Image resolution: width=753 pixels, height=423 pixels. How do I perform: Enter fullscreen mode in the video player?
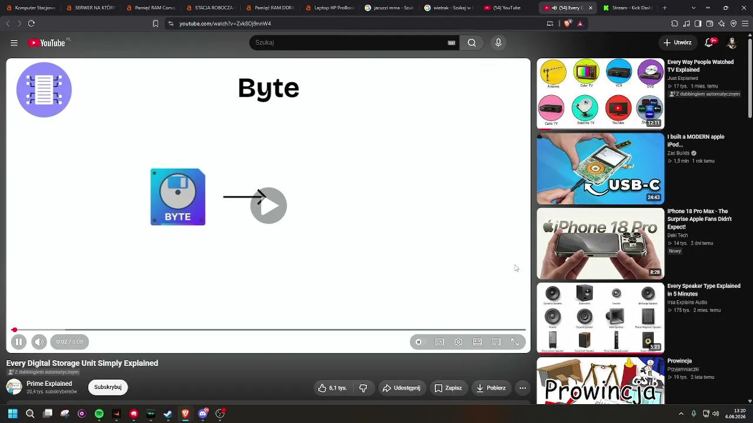pyautogui.click(x=515, y=342)
